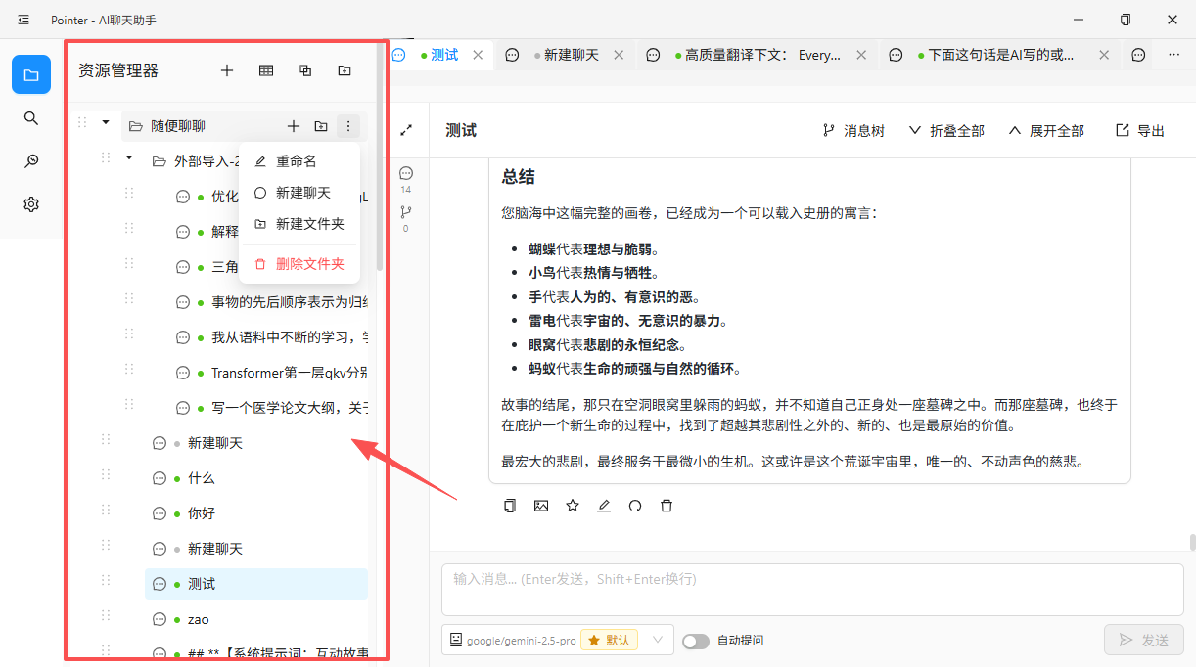1196x667 pixels.
Task: Open the settings gear in sidebar
Action: click(31, 204)
